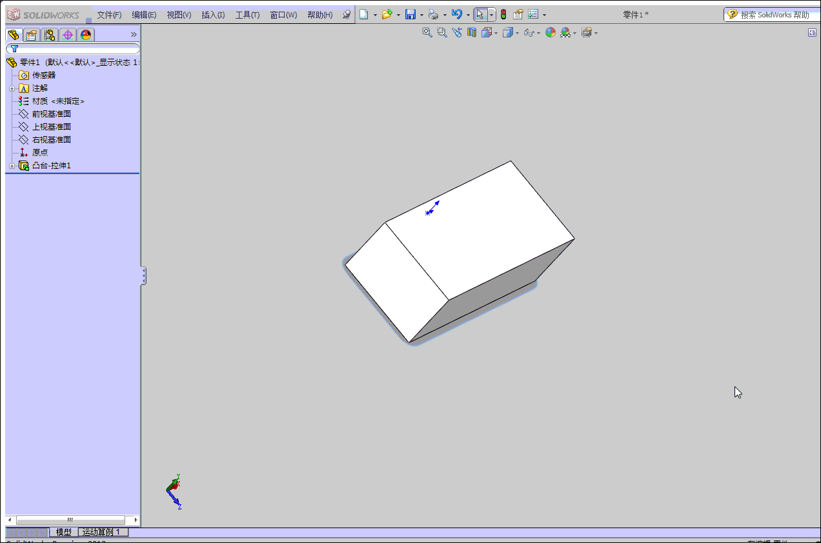This screenshot has width=821, height=543.
Task: Select 零件1 root tree item
Action: point(73,63)
